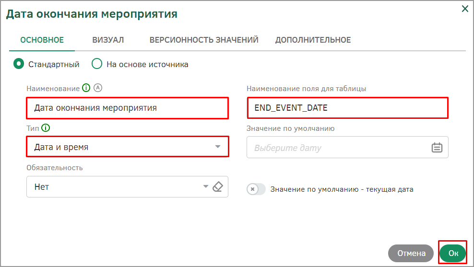The height and width of the screenshot is (267, 474).
Task: Confirm with the Ок button
Action: [453, 253]
